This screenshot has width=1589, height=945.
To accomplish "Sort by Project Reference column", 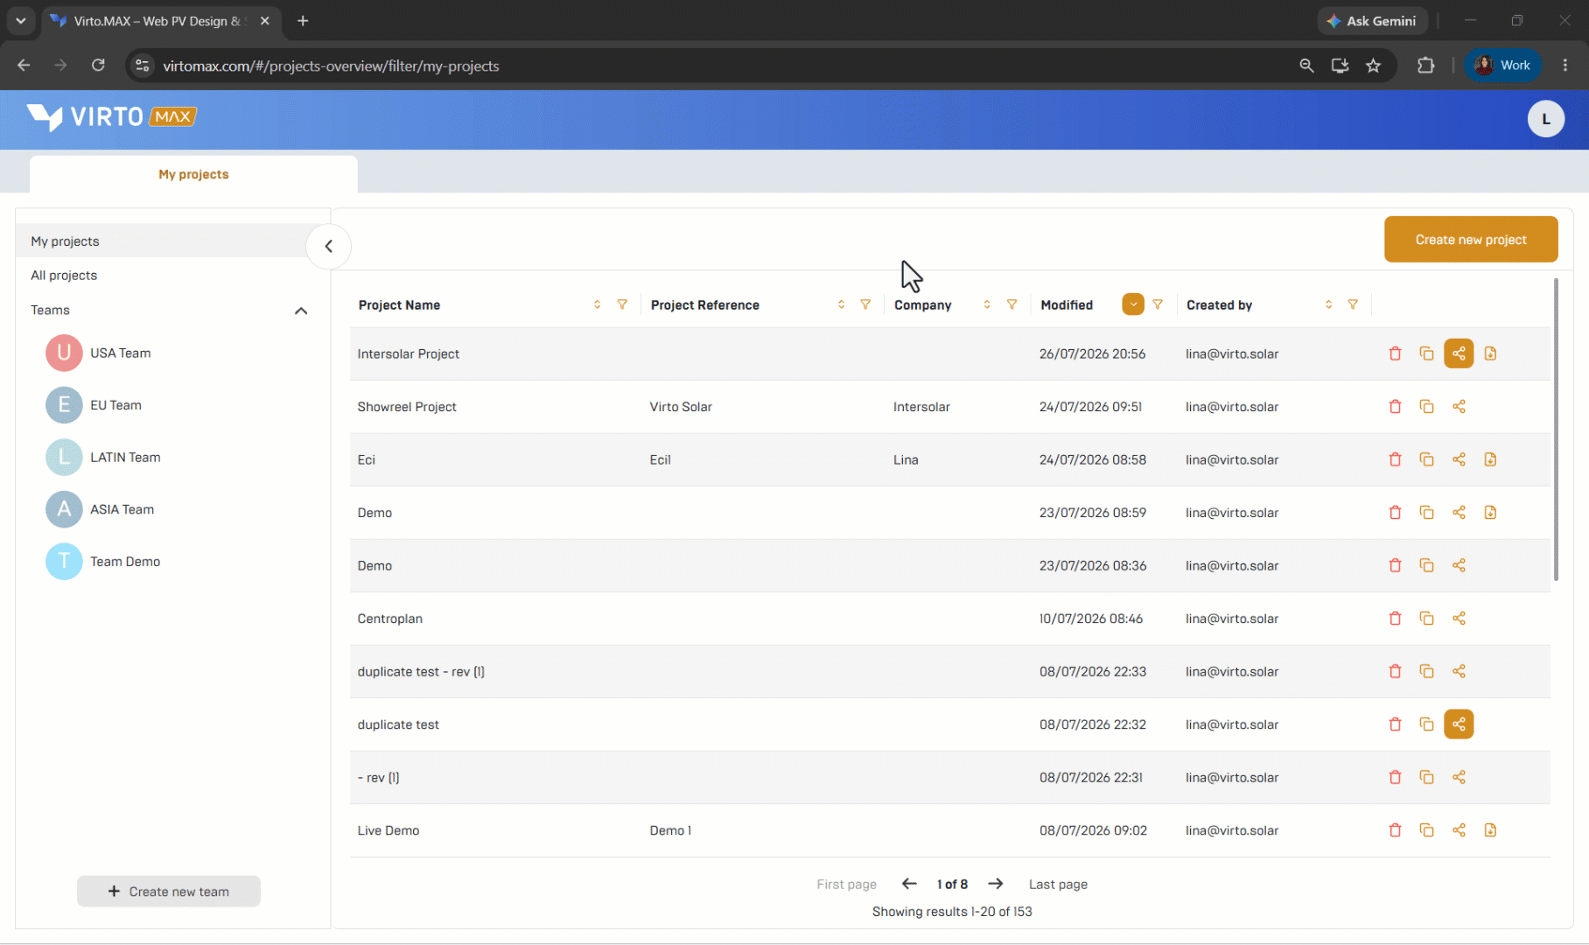I will pos(841,304).
